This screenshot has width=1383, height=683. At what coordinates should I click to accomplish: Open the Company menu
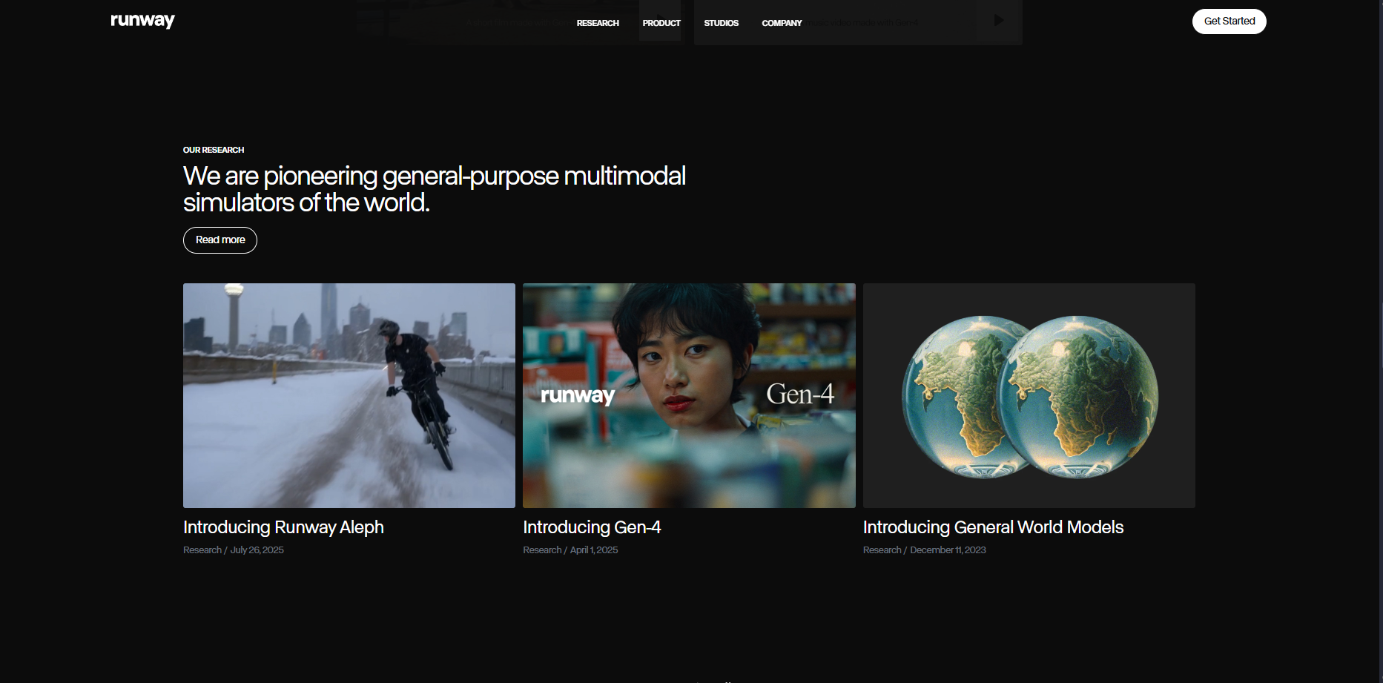pos(782,23)
